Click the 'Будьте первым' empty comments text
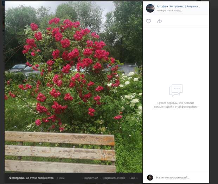The image size is (218, 184). [176, 105]
